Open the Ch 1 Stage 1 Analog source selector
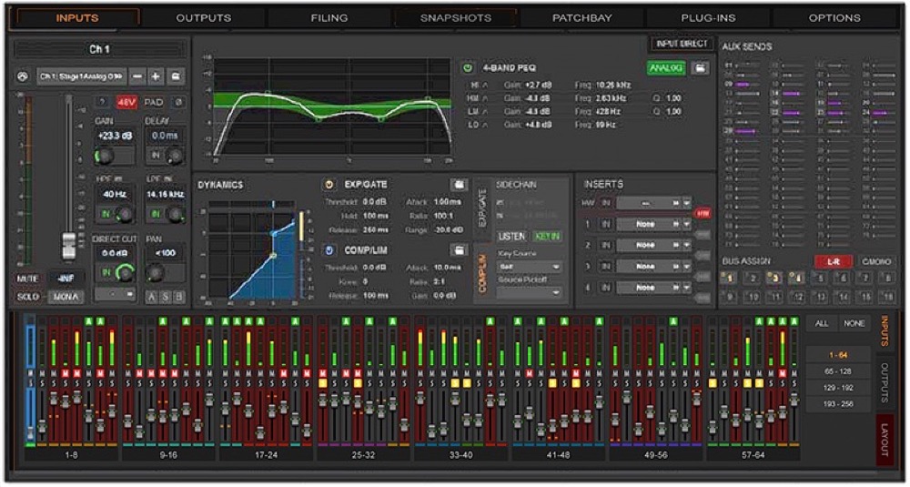910x487 pixels. pos(82,76)
